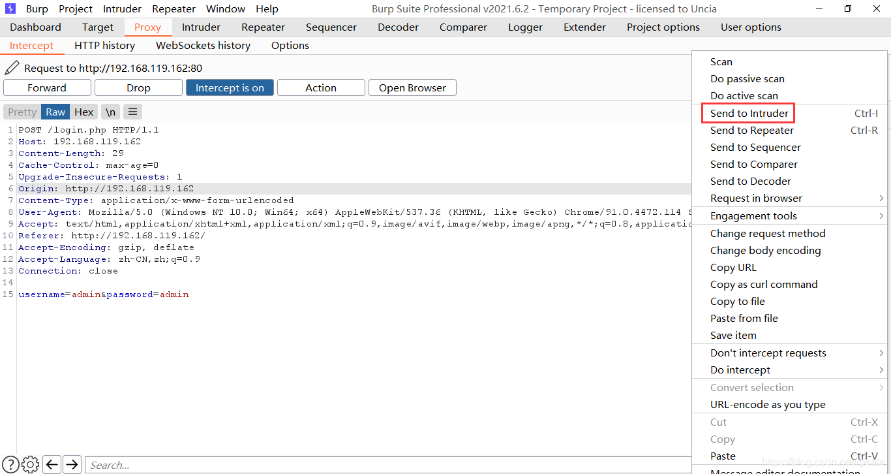The width and height of the screenshot is (891, 474).
Task: Choose Send to Repeater in context menu
Action: coord(789,130)
